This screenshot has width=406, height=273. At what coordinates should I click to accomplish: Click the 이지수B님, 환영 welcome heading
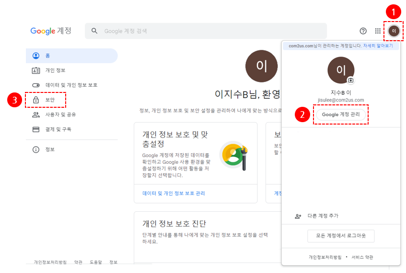(x=247, y=94)
